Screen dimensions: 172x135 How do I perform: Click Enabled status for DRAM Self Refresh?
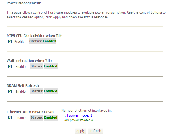[x=50, y=91]
